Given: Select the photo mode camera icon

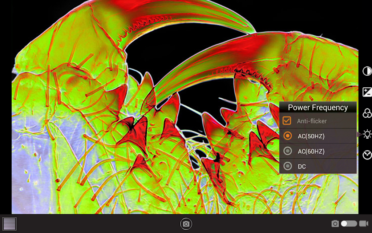Looking at the screenshot, I should (335, 224).
